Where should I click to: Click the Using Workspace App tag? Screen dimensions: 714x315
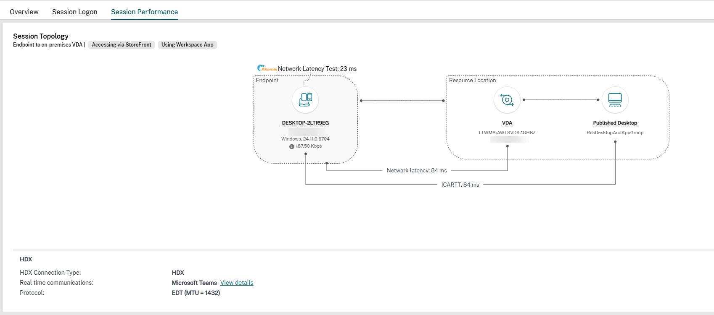[x=187, y=45]
